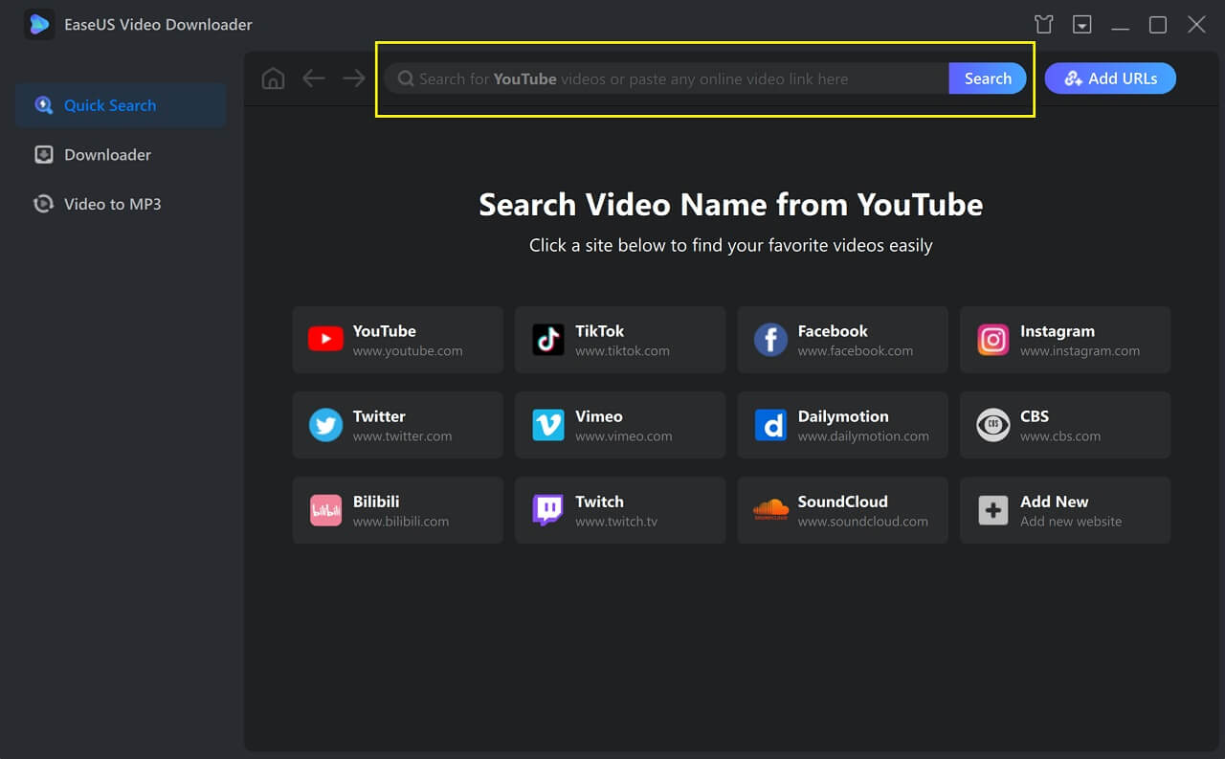Click the YouTube logo icon

coord(325,339)
